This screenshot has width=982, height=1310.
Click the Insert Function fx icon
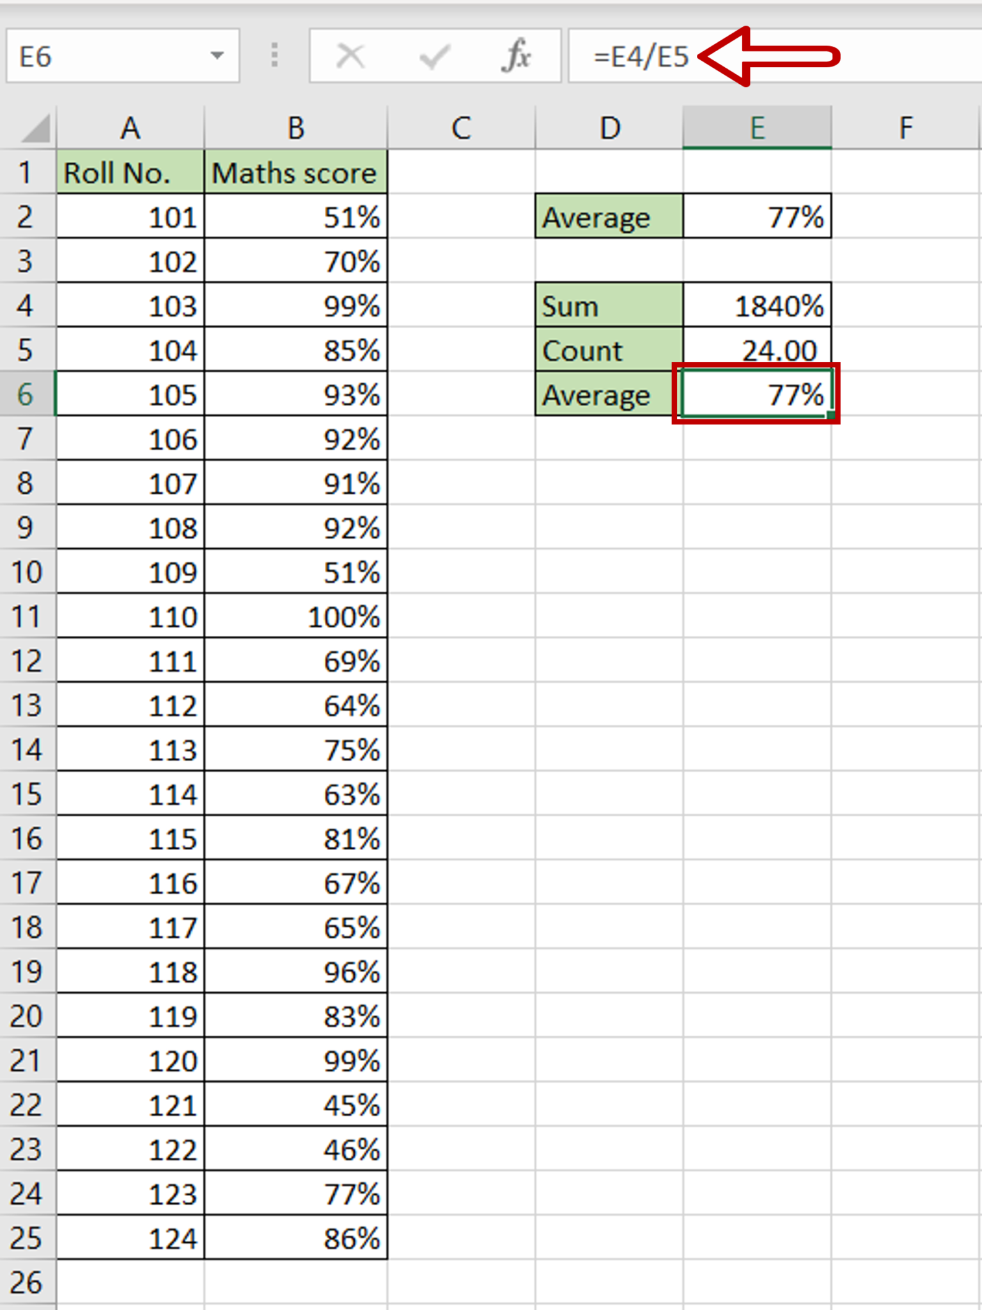click(x=517, y=57)
